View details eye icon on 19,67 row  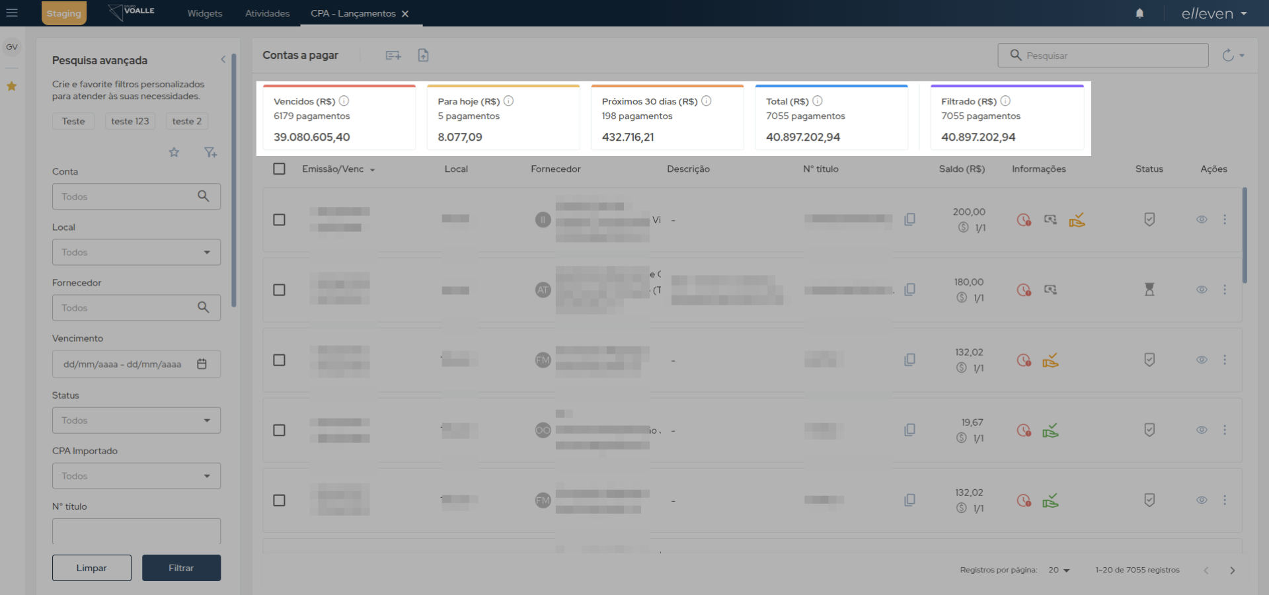click(1202, 430)
